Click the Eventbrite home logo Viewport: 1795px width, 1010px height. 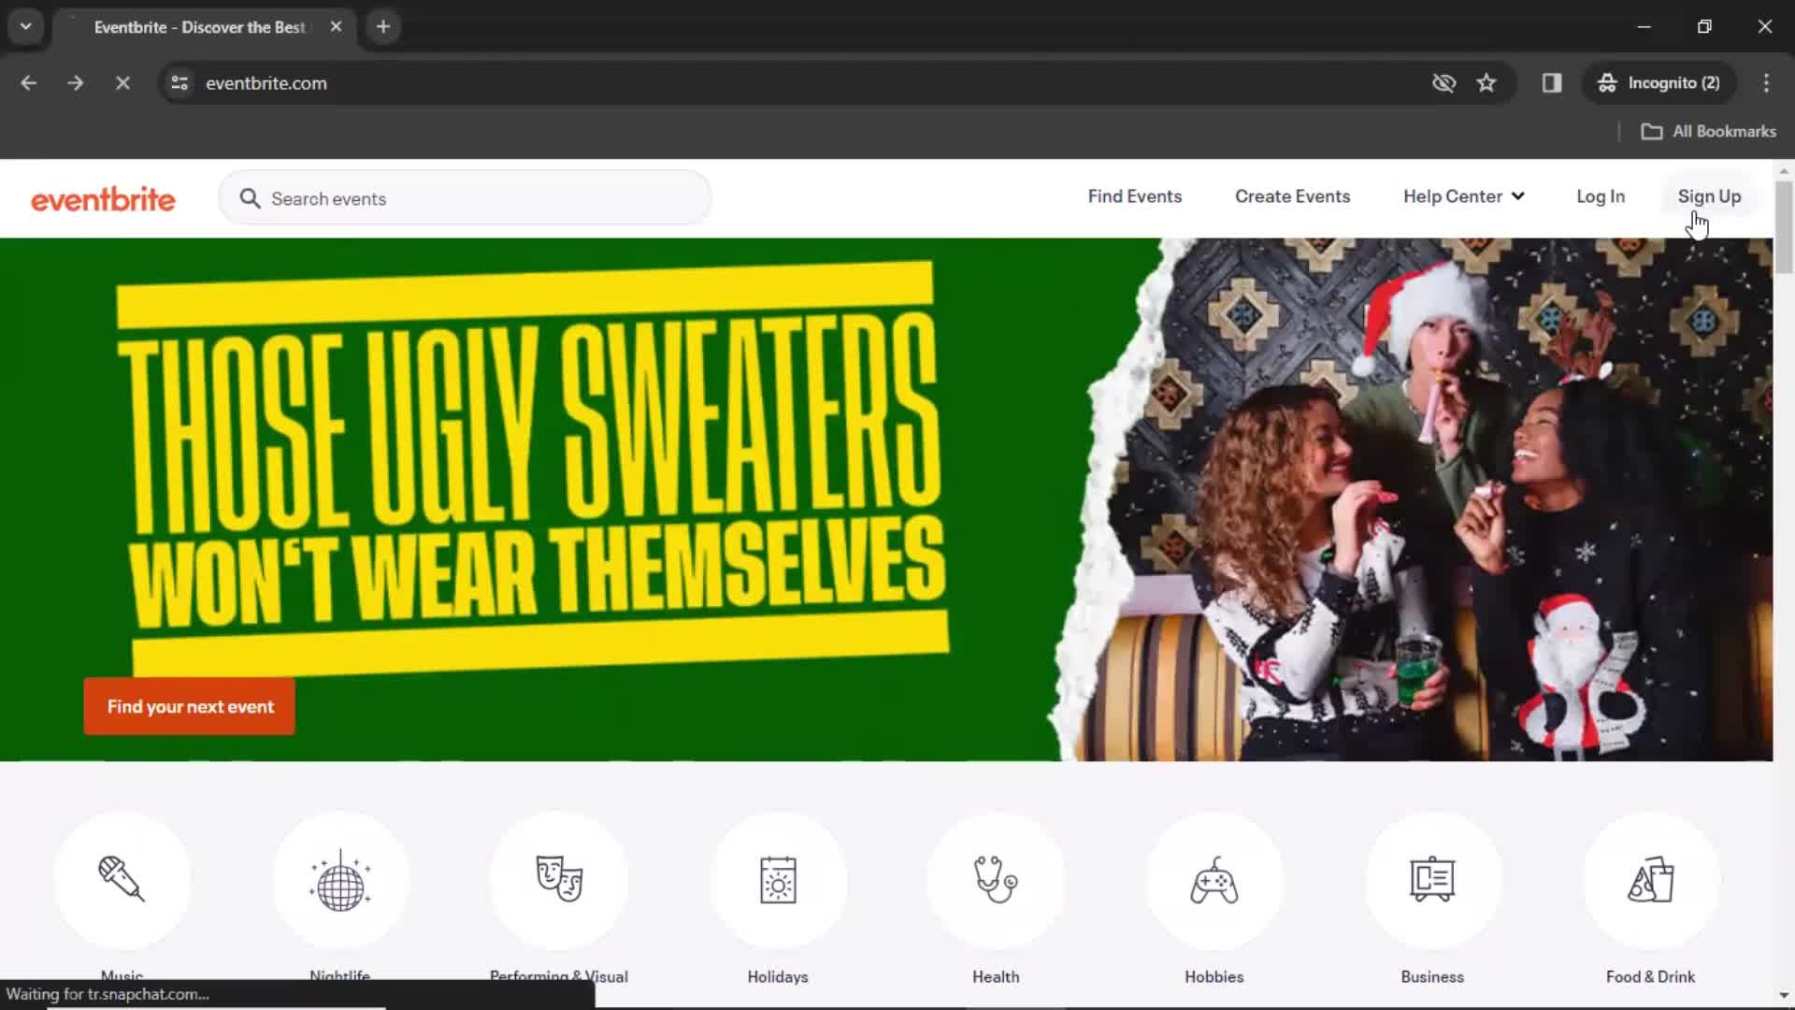tap(102, 198)
